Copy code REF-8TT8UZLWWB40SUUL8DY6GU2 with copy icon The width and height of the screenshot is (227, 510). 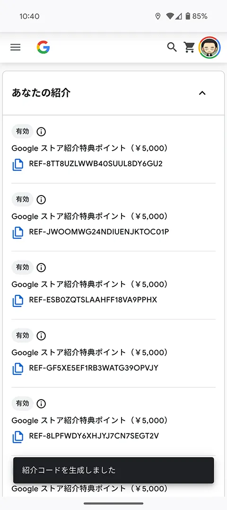(18, 165)
